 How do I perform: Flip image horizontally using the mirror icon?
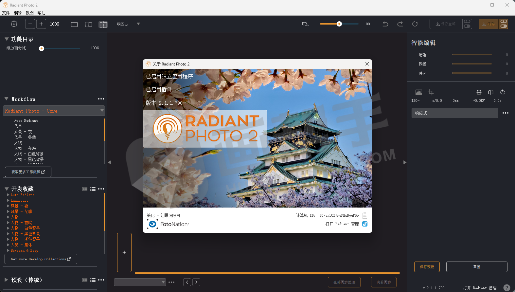click(490, 92)
